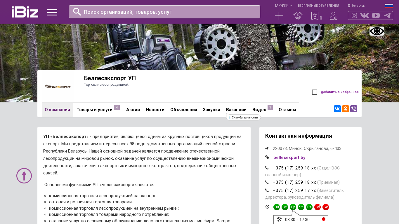
Task: Open the bellesexport.by website link
Action: pyautogui.click(x=289, y=157)
